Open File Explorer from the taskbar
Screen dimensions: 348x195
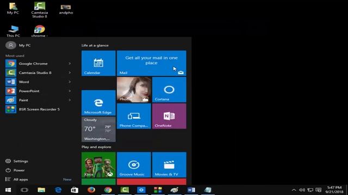point(41,190)
